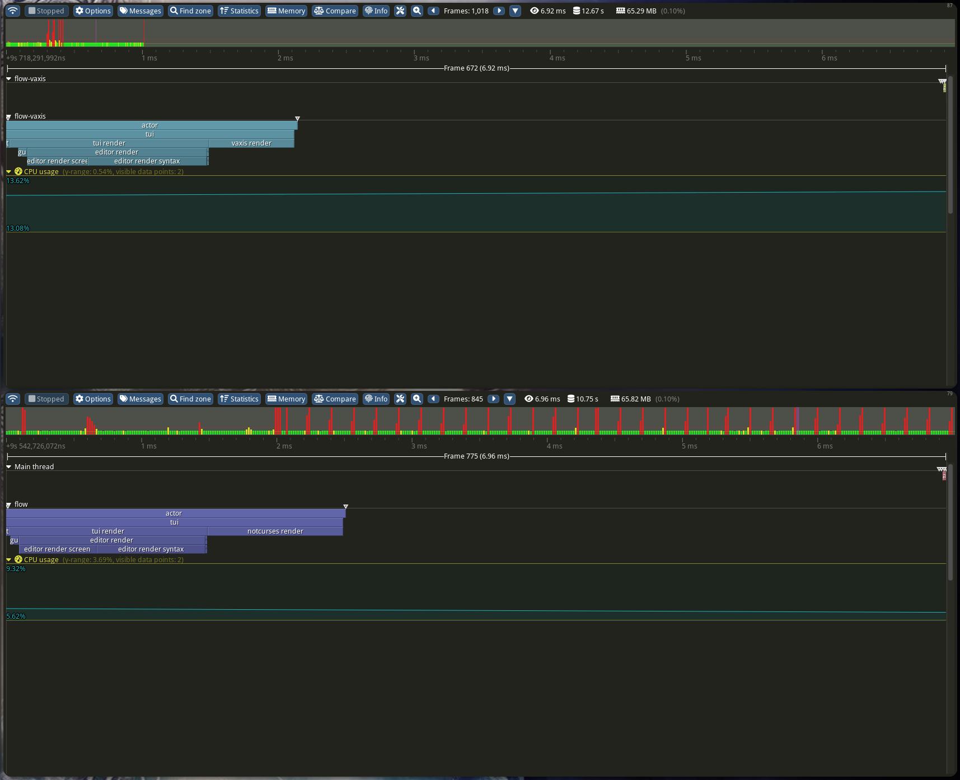Collapse CPU usage plot in top window
This screenshot has width=960, height=780.
point(9,172)
